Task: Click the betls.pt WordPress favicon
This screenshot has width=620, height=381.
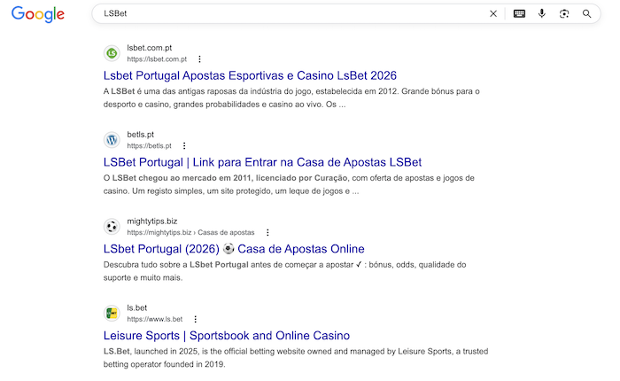Action: click(112, 140)
